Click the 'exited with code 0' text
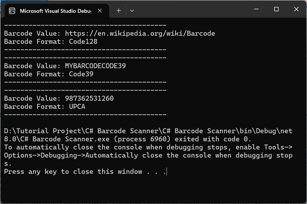This screenshot has width=307, height=204. [213, 139]
